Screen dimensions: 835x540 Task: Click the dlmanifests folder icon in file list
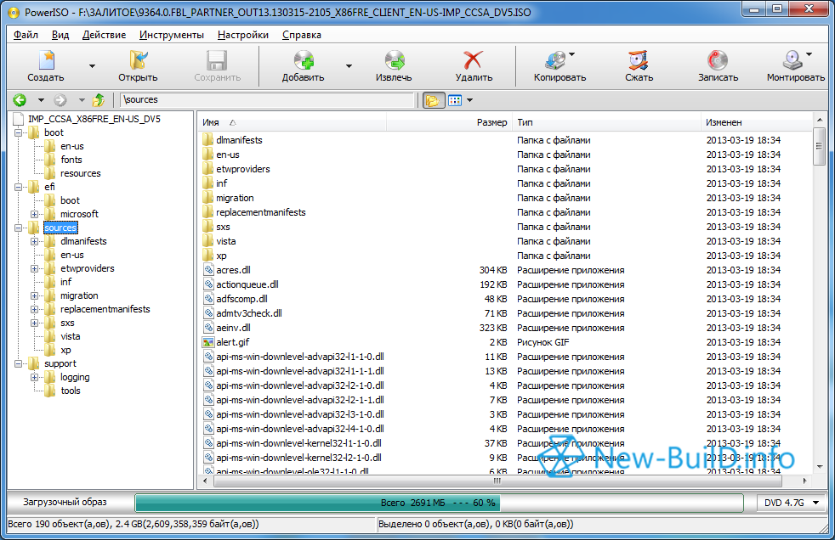point(207,140)
